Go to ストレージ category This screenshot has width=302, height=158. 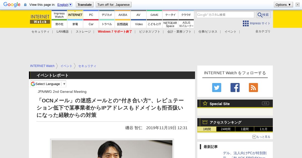[x=83, y=32]
